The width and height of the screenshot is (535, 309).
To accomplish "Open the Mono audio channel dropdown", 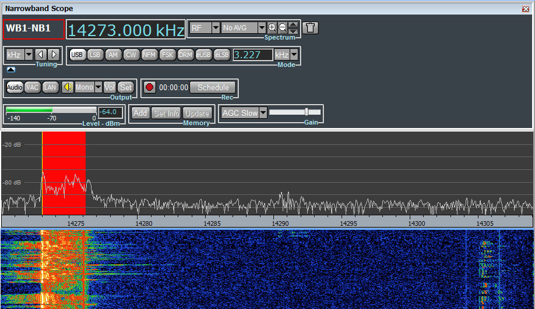I will tap(98, 87).
